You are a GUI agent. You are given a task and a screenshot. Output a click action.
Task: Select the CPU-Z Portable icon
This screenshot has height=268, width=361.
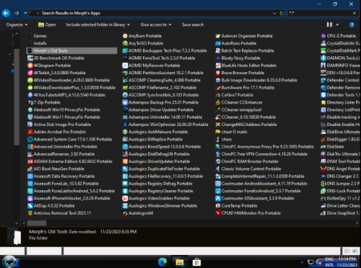click(x=323, y=36)
